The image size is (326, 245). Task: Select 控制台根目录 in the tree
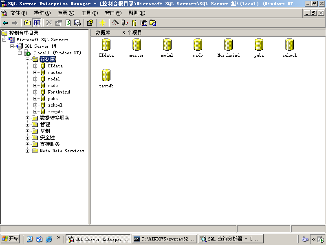pyautogui.click(x=24, y=33)
